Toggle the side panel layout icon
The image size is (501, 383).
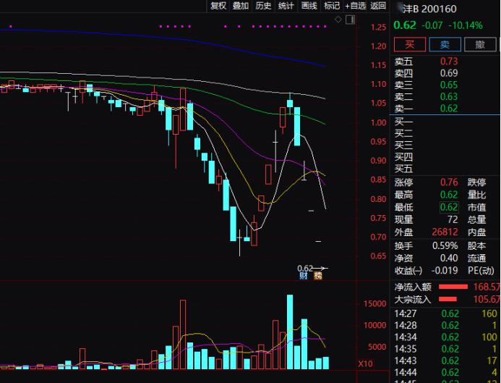pos(351,20)
